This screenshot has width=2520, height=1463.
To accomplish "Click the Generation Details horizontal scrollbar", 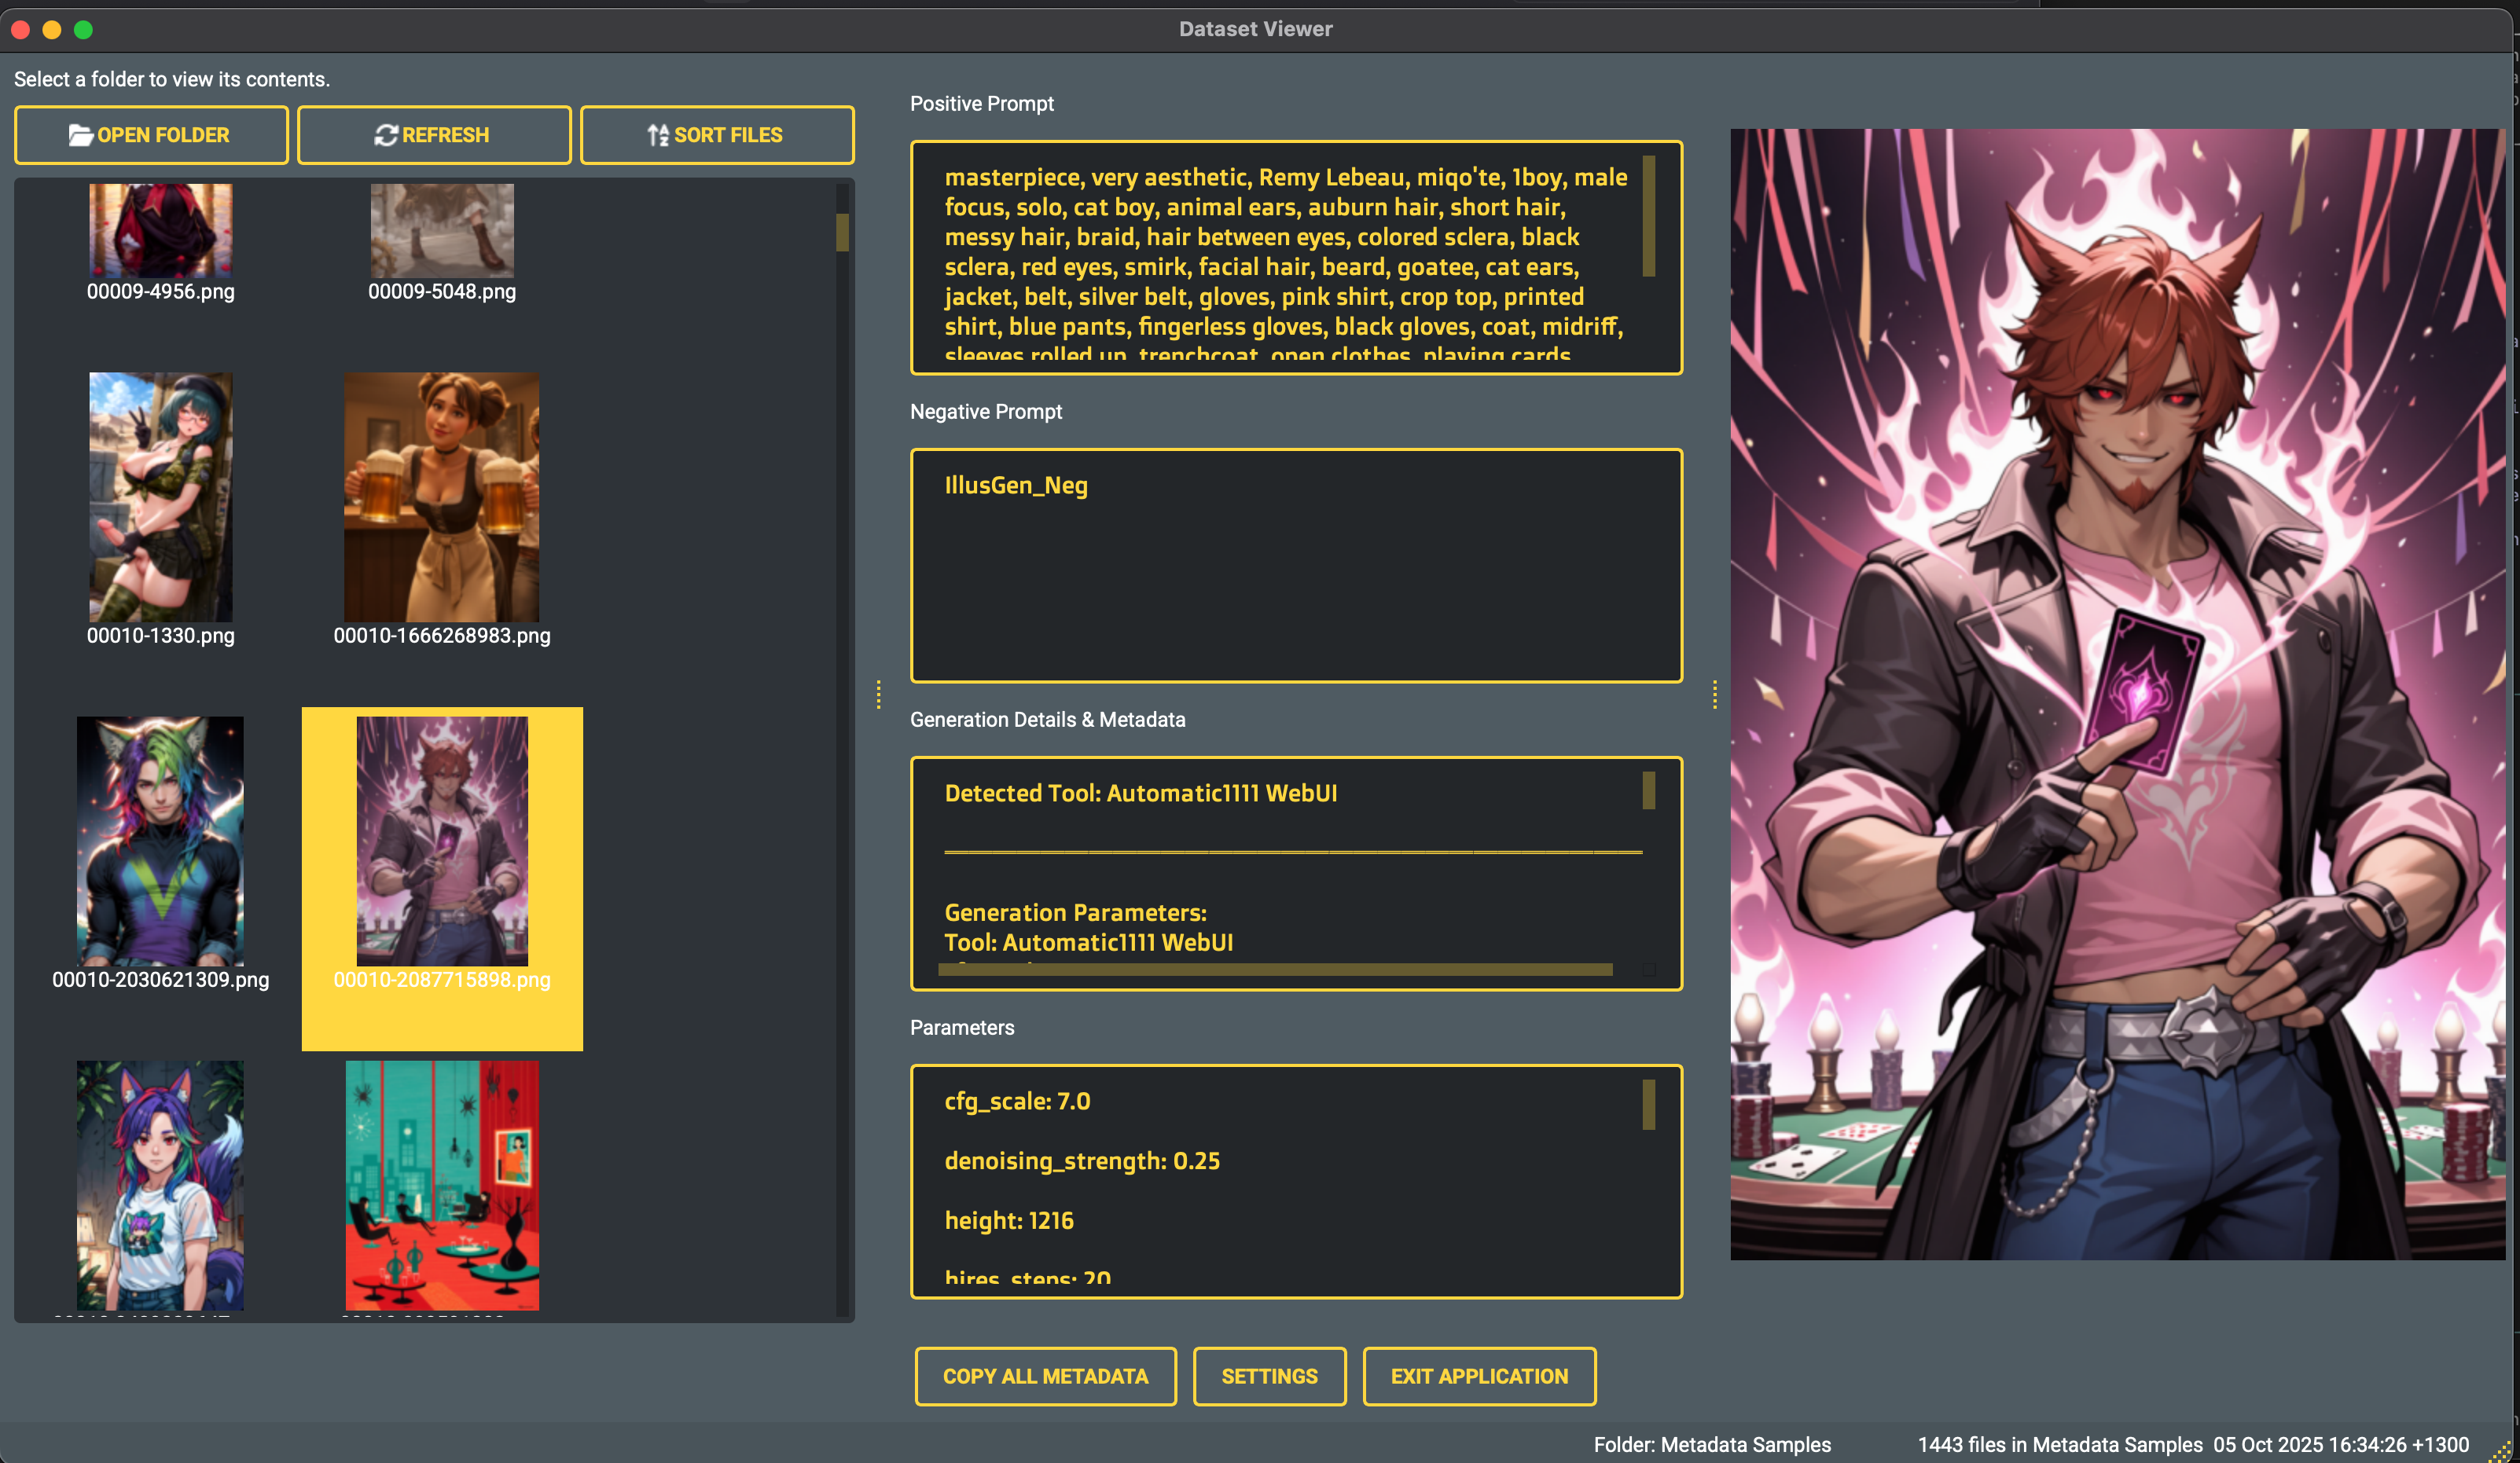I will click(1275, 970).
